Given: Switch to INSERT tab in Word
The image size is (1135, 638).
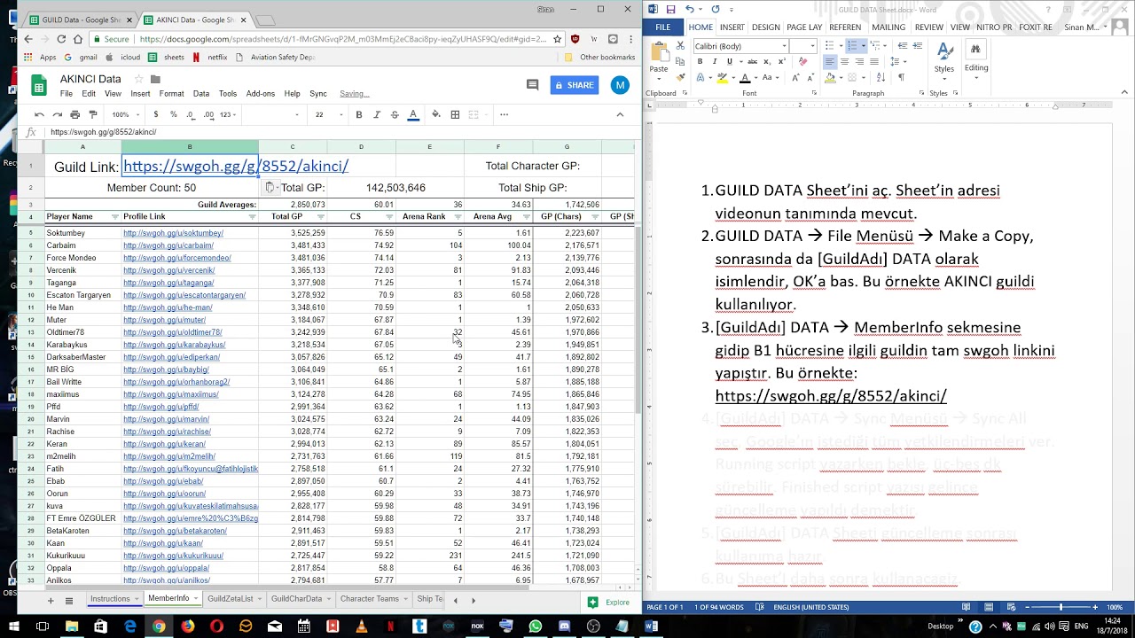Looking at the screenshot, I should pyautogui.click(x=732, y=27).
